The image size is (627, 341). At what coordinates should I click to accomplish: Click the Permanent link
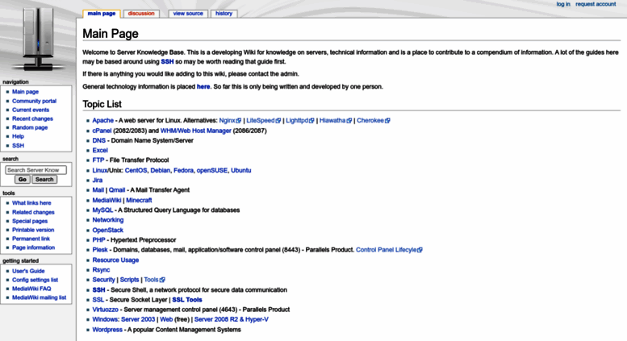pos(31,239)
